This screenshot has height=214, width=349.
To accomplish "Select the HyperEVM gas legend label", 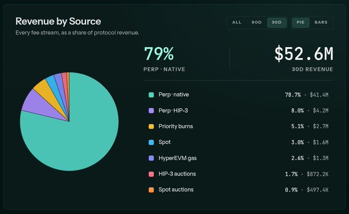I will pyautogui.click(x=178, y=158).
